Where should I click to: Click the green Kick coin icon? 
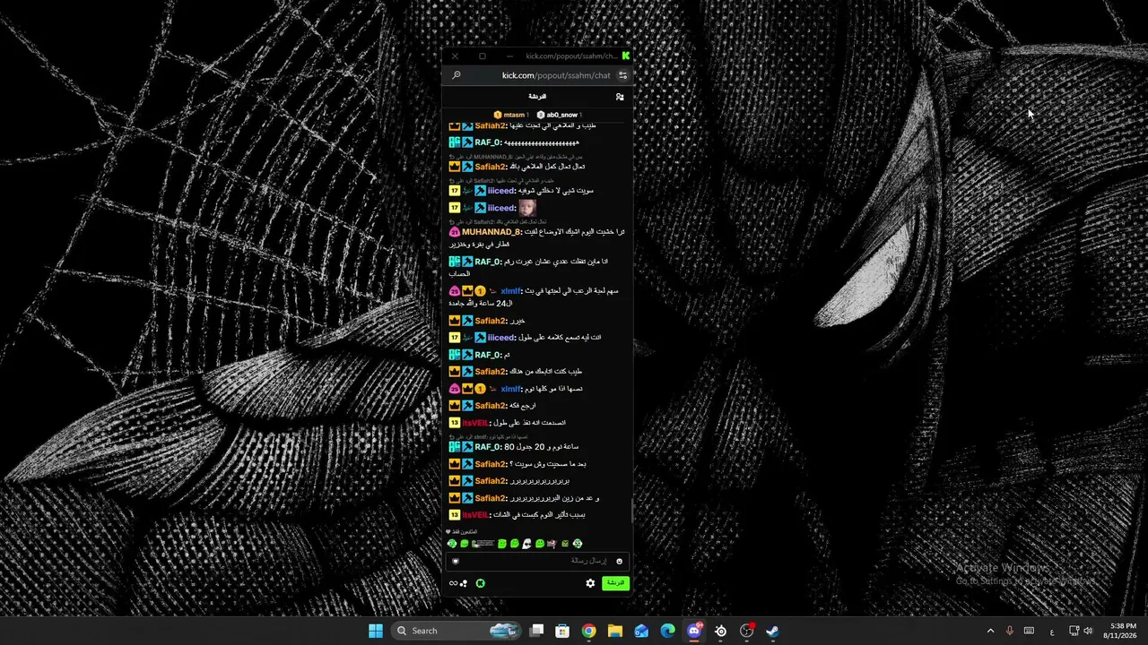click(x=481, y=583)
